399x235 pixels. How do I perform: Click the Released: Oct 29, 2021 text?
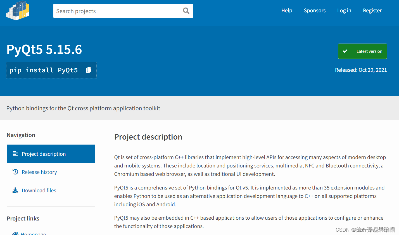click(361, 70)
